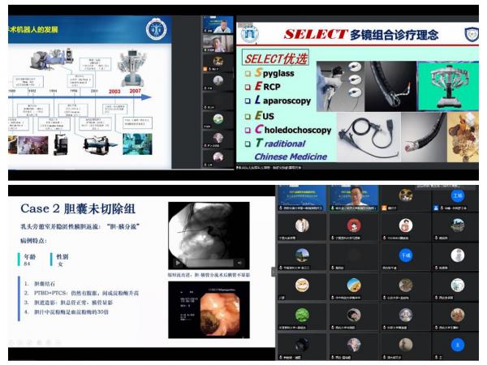The height and width of the screenshot is (365, 487).
Task: Click the logo left of SELECT title
Action: tap(250, 34)
